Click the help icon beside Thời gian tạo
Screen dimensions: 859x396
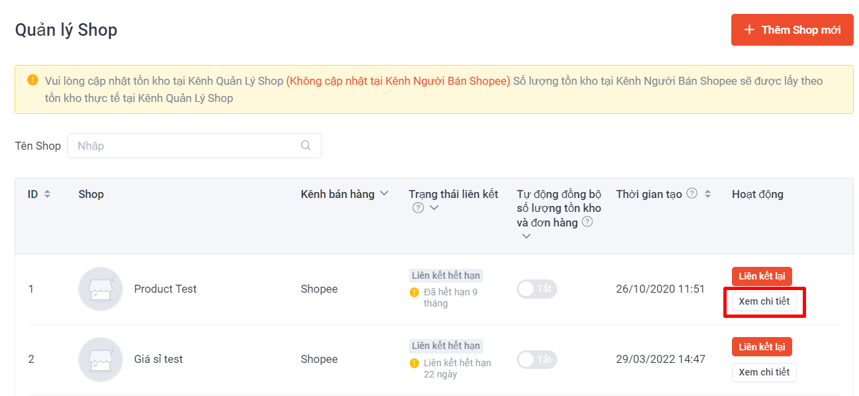[690, 193]
